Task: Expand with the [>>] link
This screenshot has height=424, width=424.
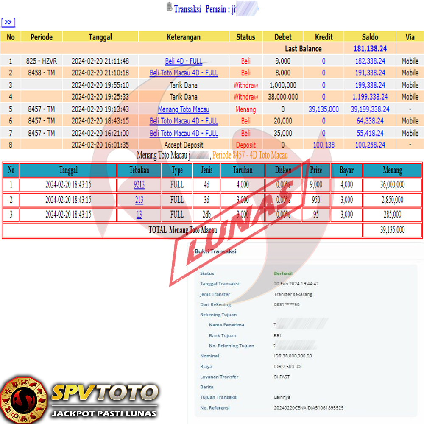Action: 8,22
